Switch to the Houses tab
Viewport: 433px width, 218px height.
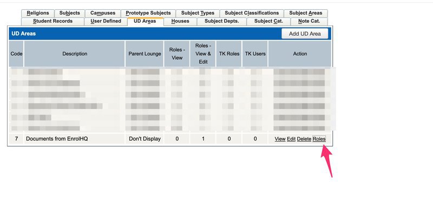[x=180, y=21]
